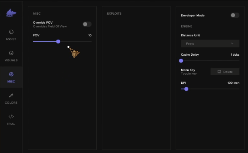This screenshot has width=248, height=153.
Task: Enable the Developer Mode switch
Action: [x=235, y=15]
